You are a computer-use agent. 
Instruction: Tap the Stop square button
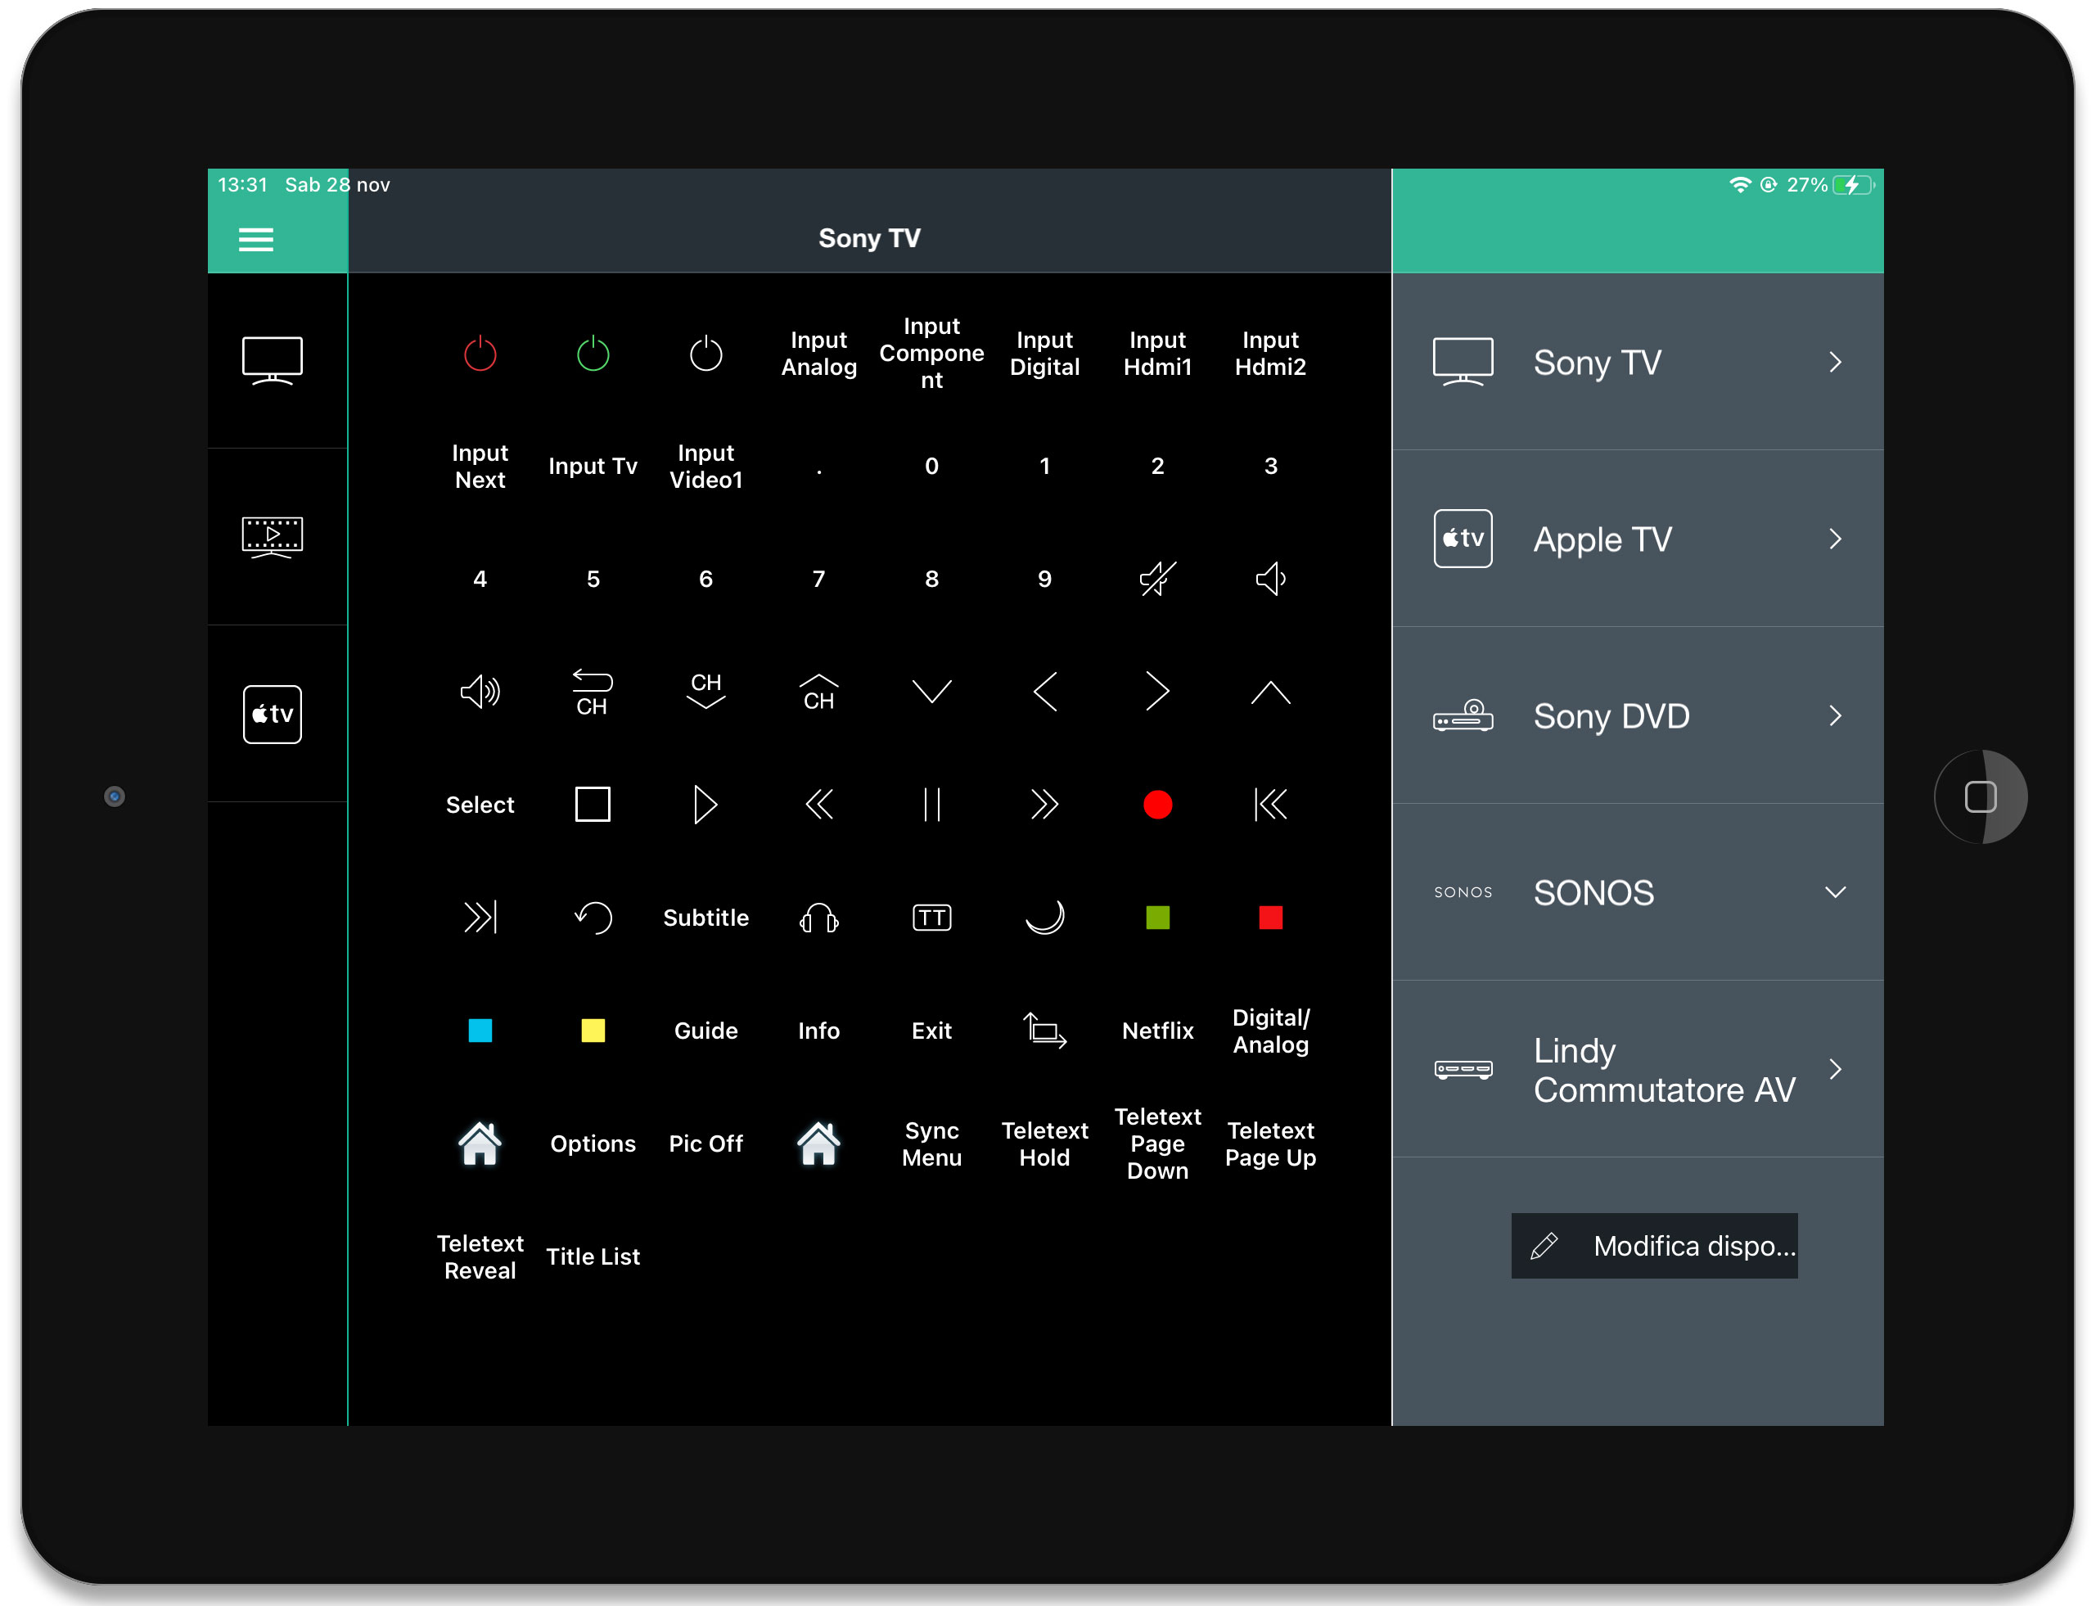593,805
